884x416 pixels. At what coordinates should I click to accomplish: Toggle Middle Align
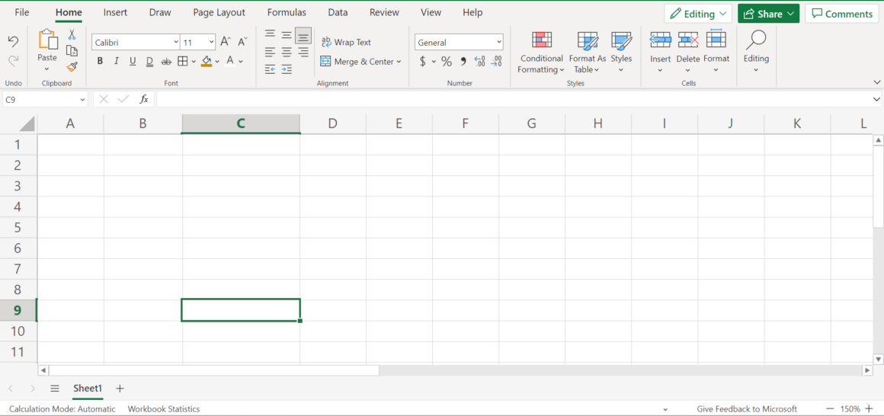[x=287, y=35]
